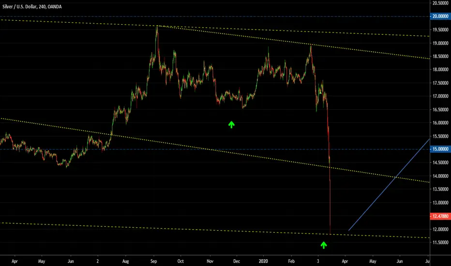
Task: Click the Oct label on time axis
Action: 180,261
